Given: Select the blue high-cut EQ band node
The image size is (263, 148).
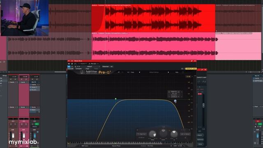Looking at the screenshot, I should coord(175,101).
